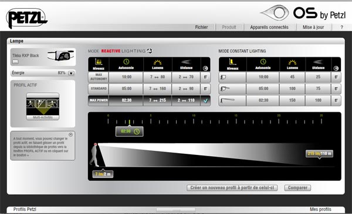Check the STANDARD row selector
This screenshot has height=214, width=352.
coord(205,89)
